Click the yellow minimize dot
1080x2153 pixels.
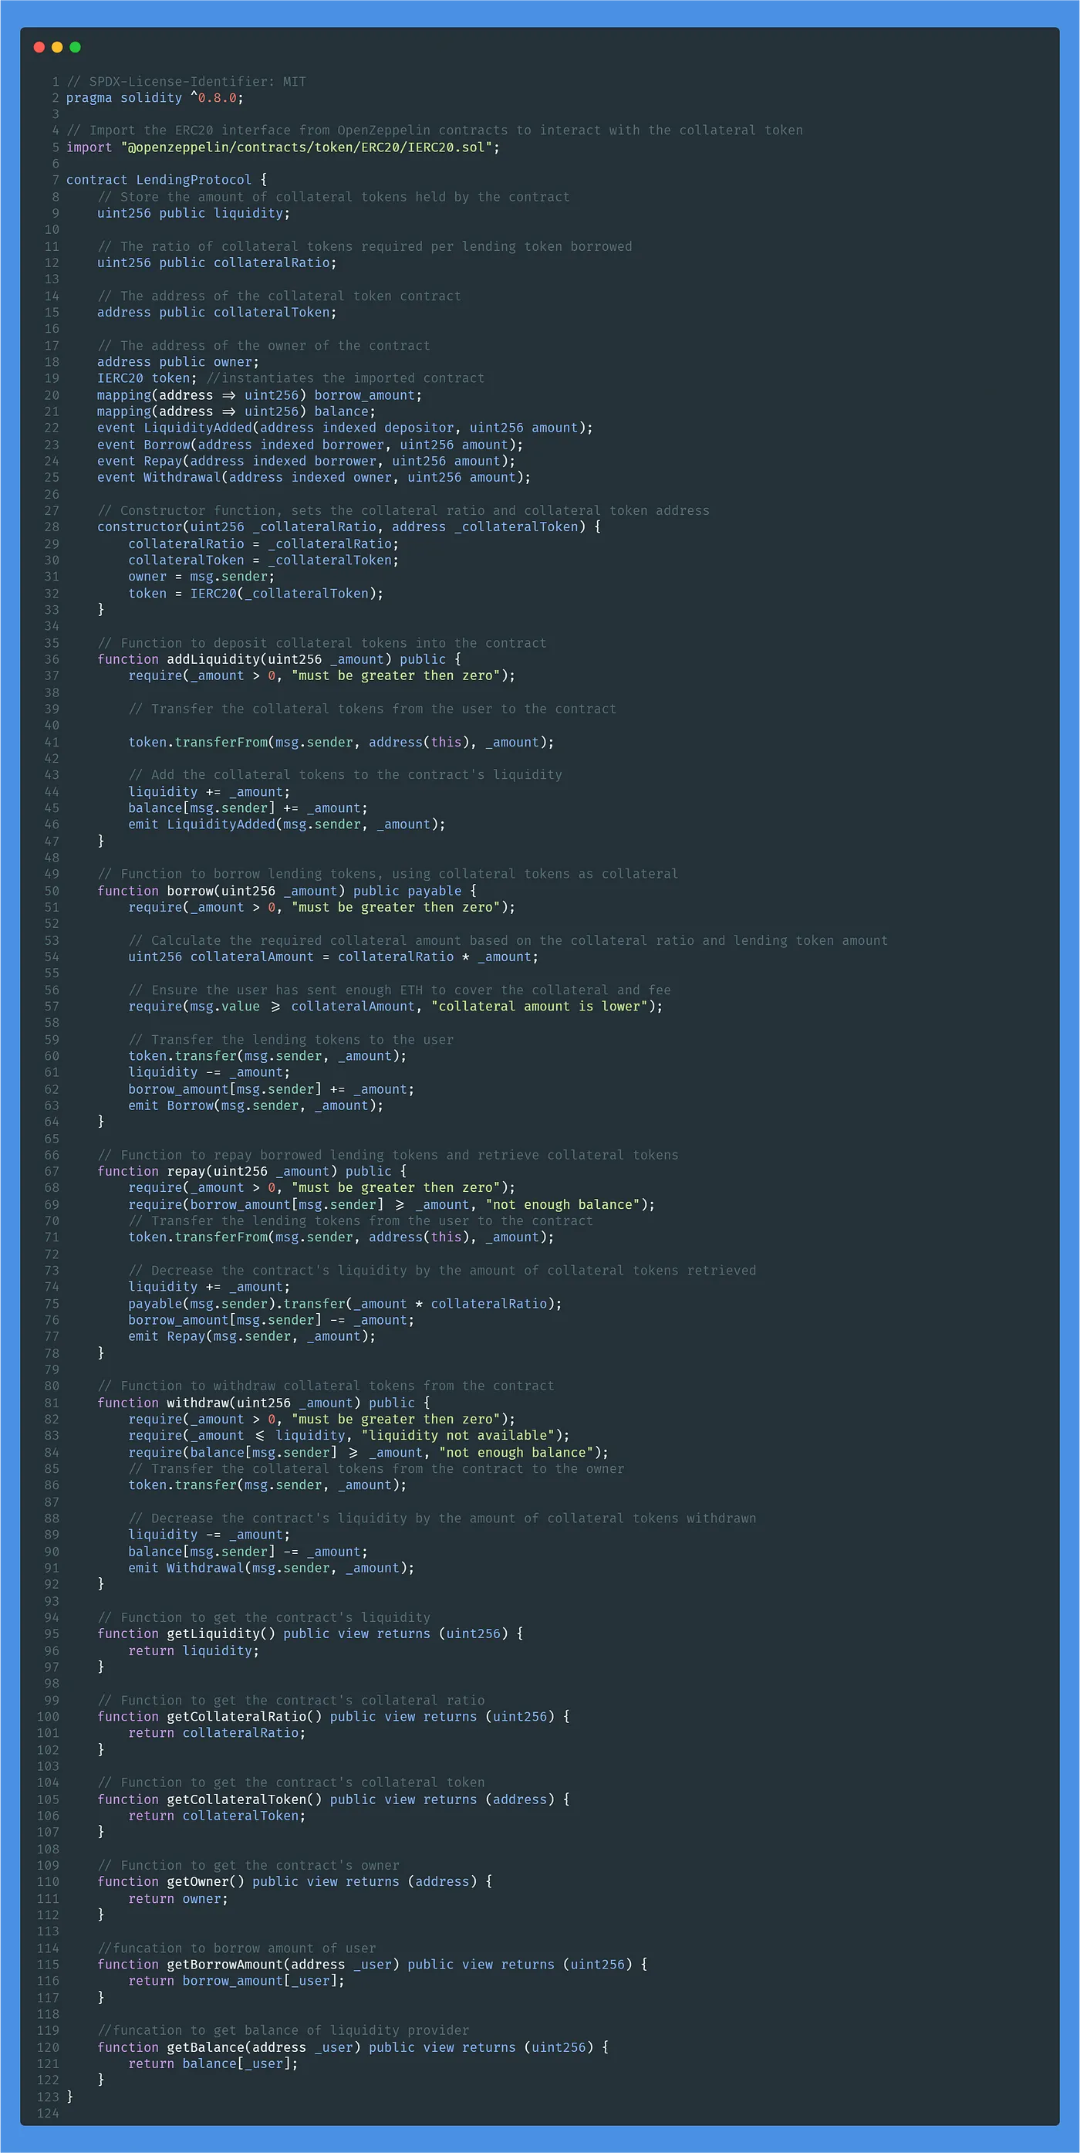(x=57, y=47)
